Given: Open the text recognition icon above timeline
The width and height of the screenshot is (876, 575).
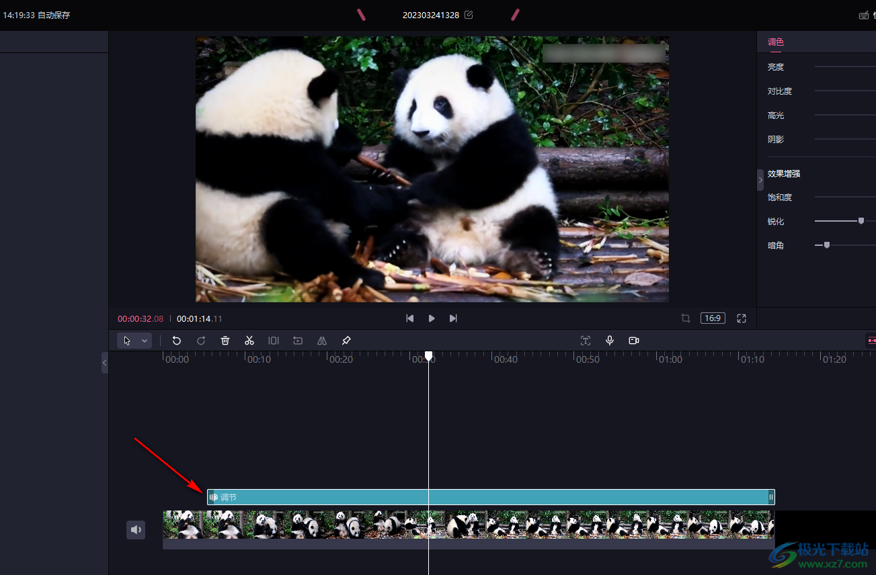Looking at the screenshot, I should tap(586, 341).
